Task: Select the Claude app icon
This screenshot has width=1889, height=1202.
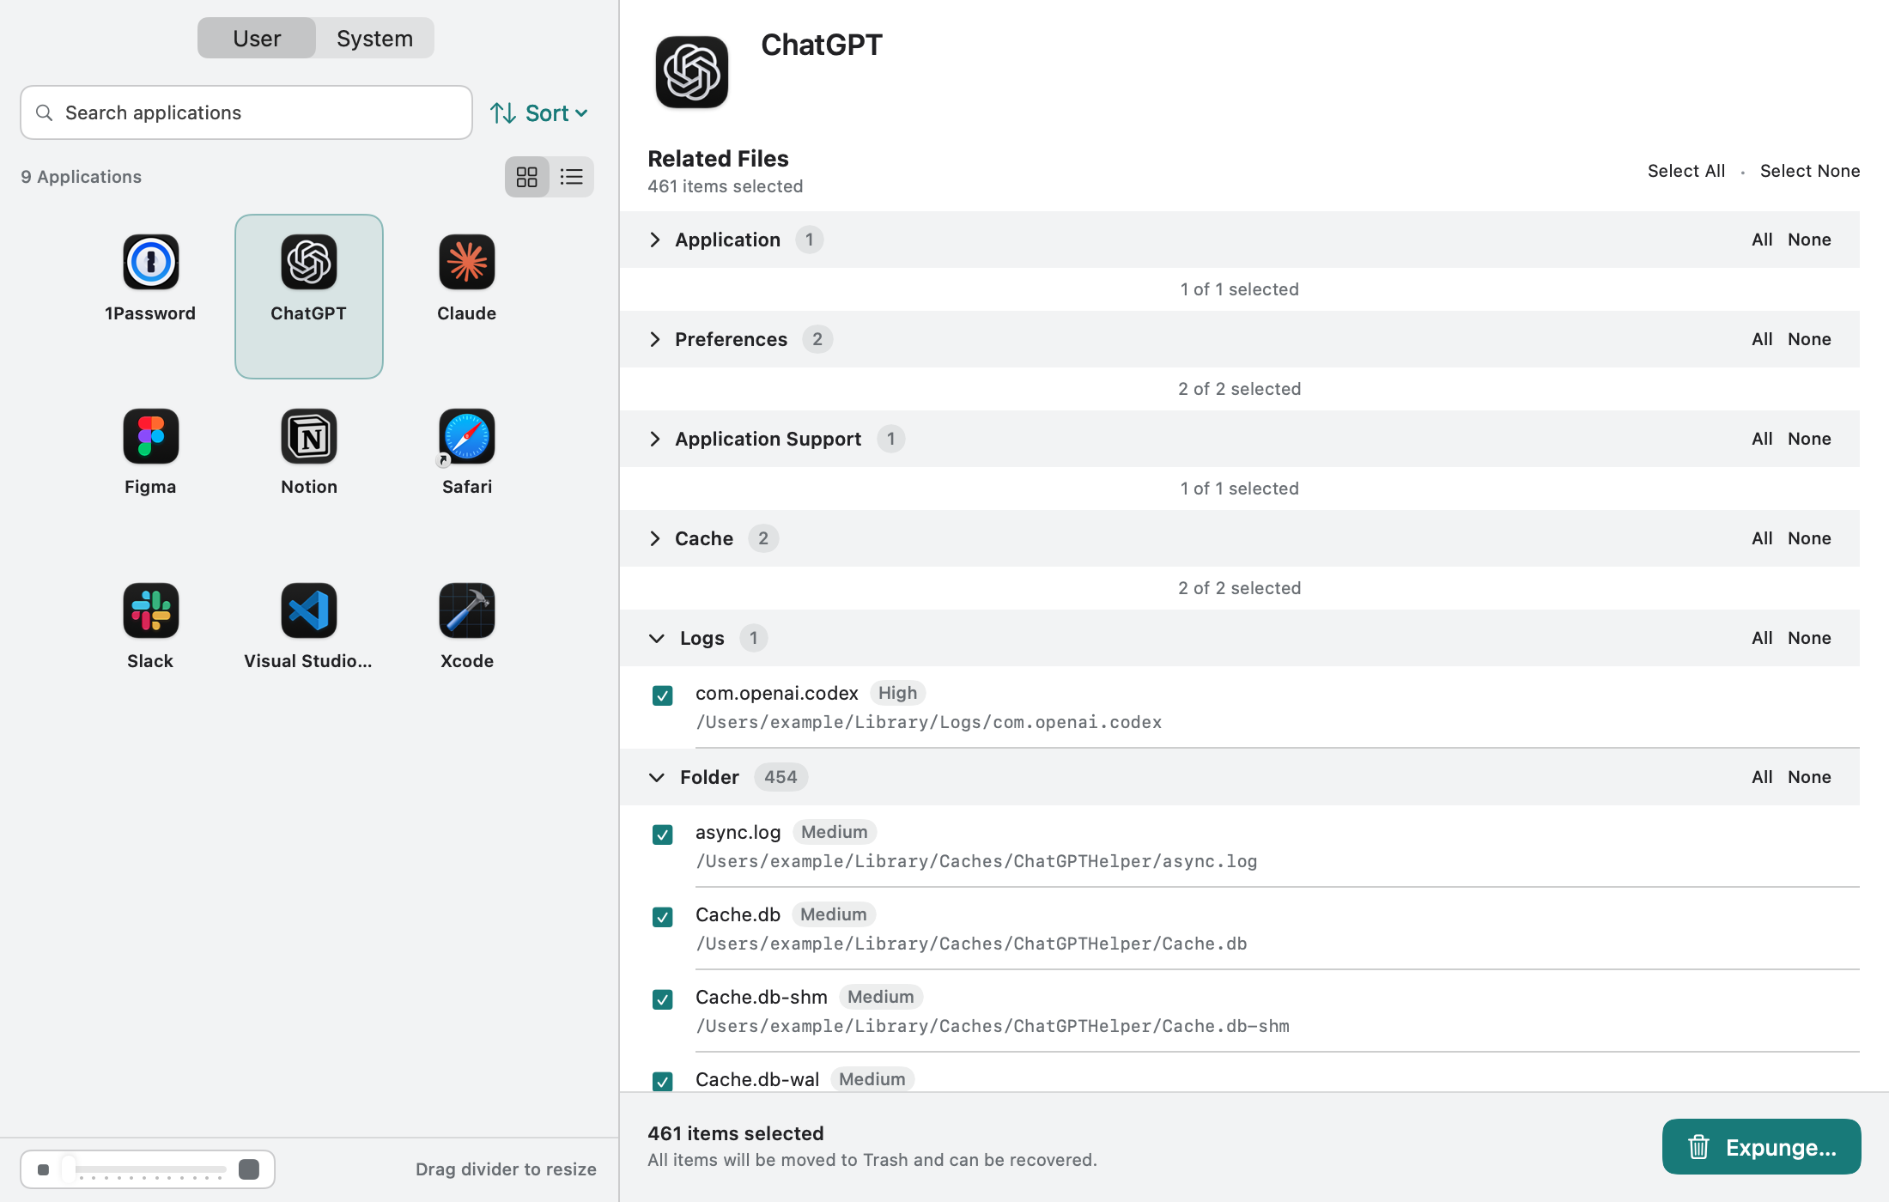Action: [467, 263]
